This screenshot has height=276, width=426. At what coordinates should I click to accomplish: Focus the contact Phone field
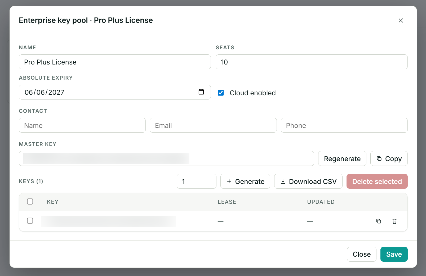tap(344, 125)
